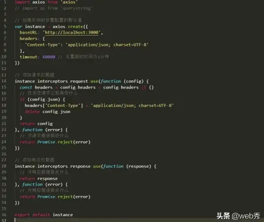
Task: Click 'Promise.reject(error)' on line 24
Action: tap(64, 142)
